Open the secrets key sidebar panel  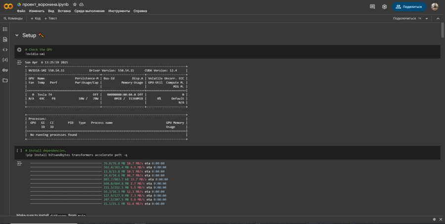pos(5,70)
